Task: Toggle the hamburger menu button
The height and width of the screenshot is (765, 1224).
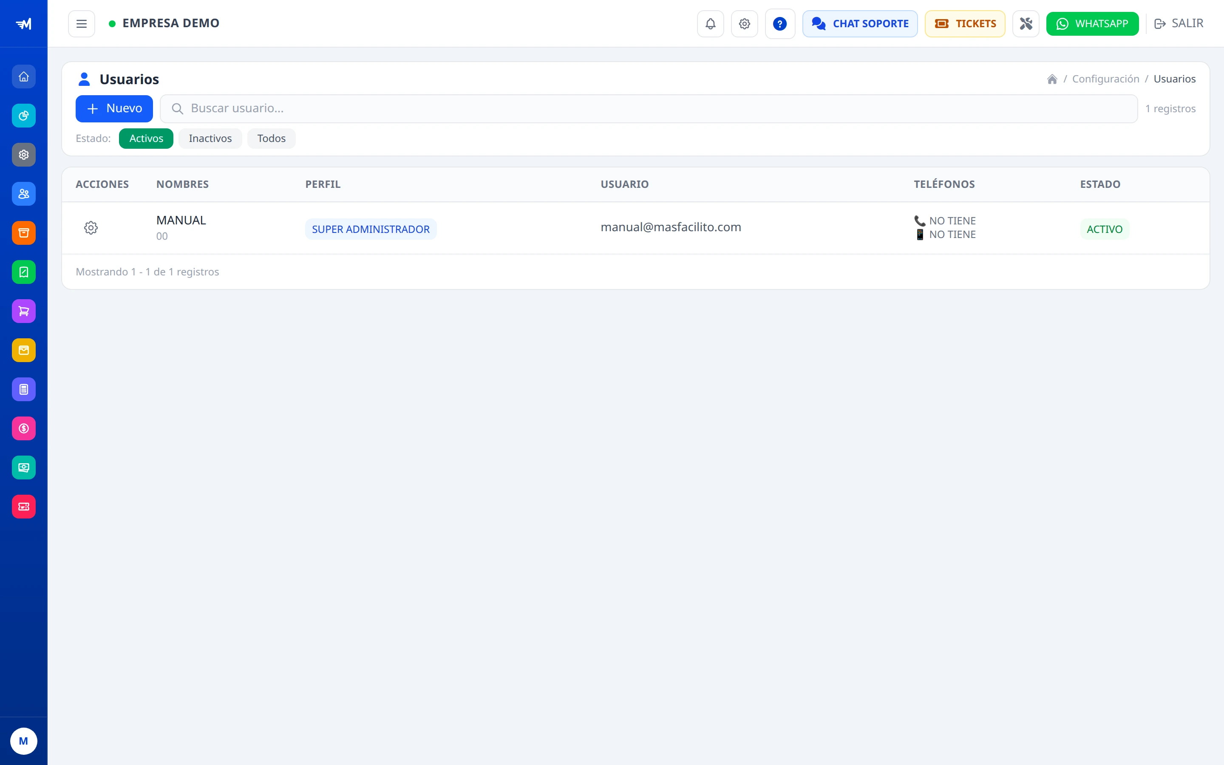Action: (x=82, y=24)
